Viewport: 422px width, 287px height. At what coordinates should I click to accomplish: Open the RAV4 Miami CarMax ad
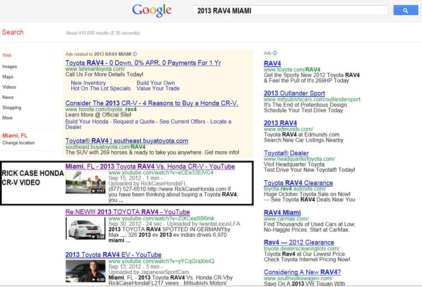coord(282,212)
